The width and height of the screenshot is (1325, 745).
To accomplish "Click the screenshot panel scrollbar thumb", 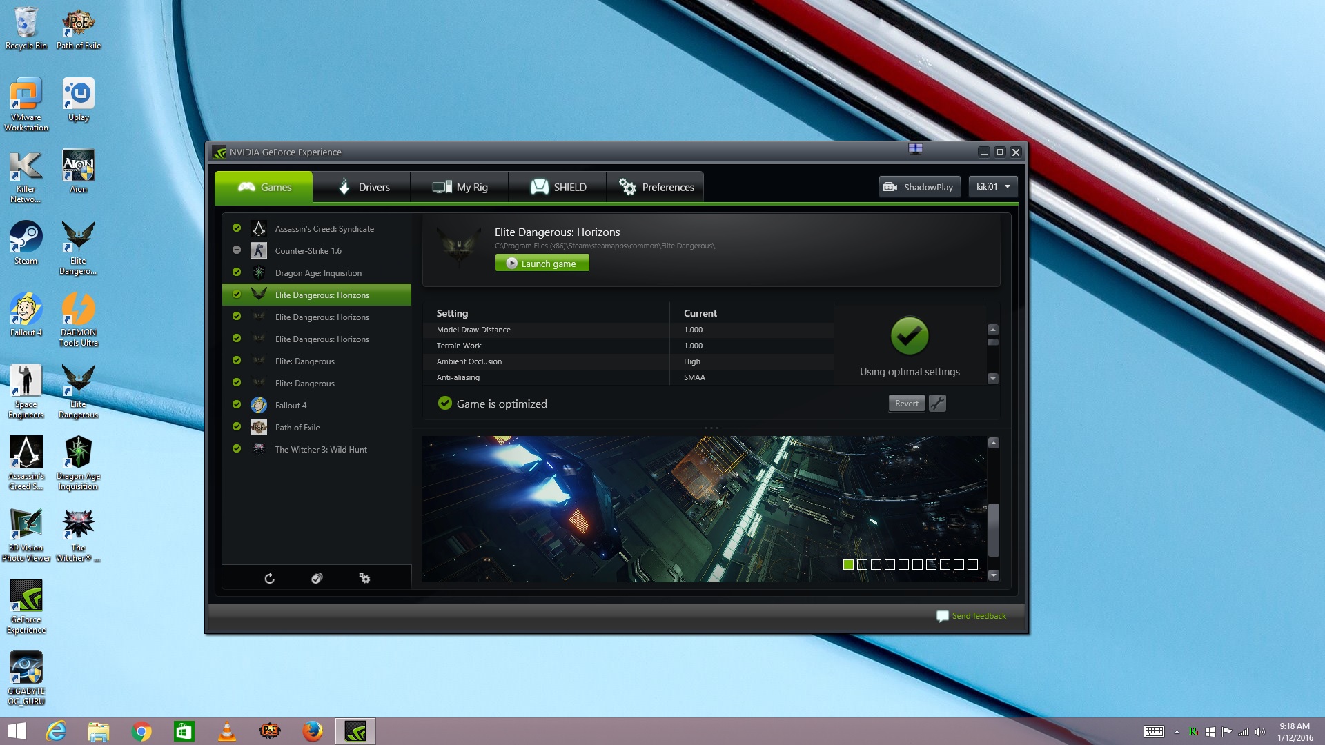I will (x=994, y=530).
